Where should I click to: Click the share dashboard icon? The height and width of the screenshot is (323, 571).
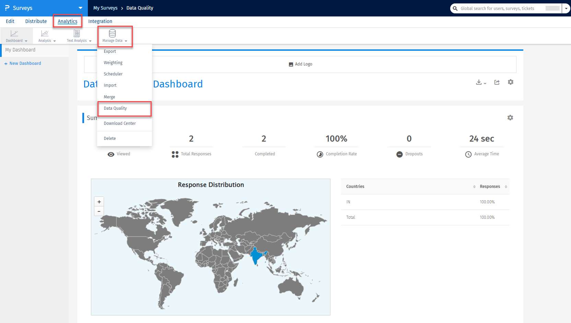(497, 82)
